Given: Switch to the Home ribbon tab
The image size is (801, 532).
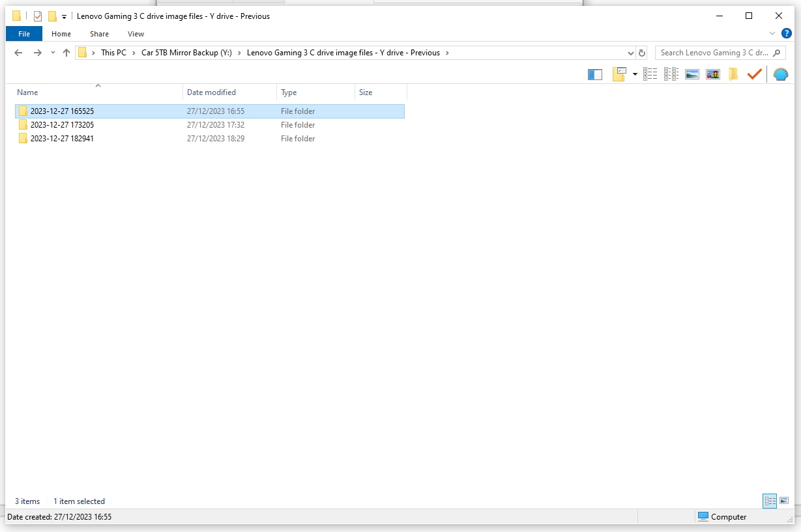Looking at the screenshot, I should tap(61, 34).
